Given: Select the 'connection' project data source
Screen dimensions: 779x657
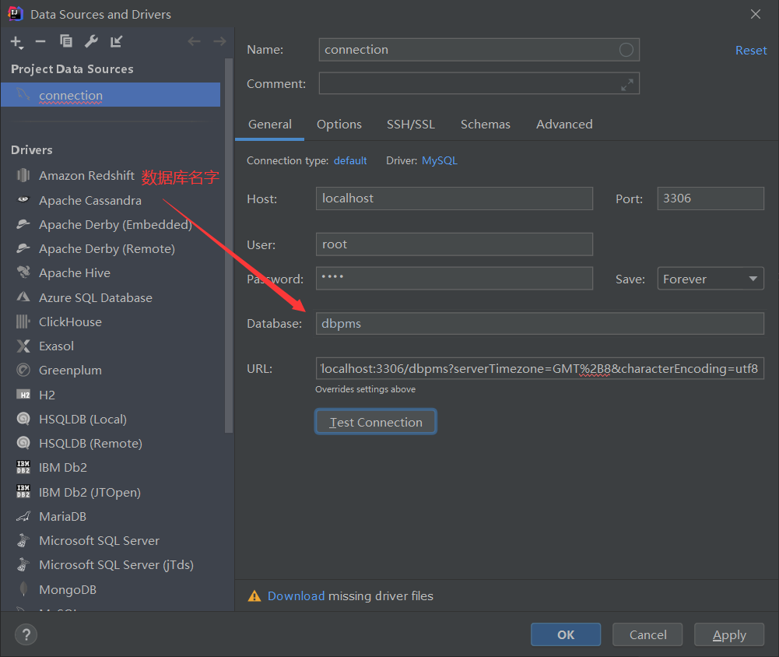Looking at the screenshot, I should point(111,95).
